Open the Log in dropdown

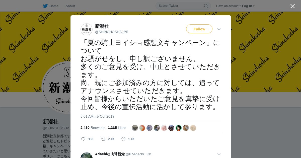click(248, 6)
